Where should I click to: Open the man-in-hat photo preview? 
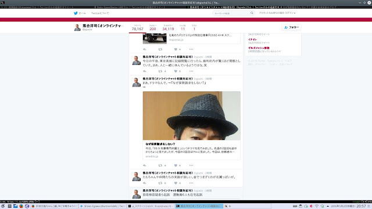pyautogui.click(x=191, y=116)
